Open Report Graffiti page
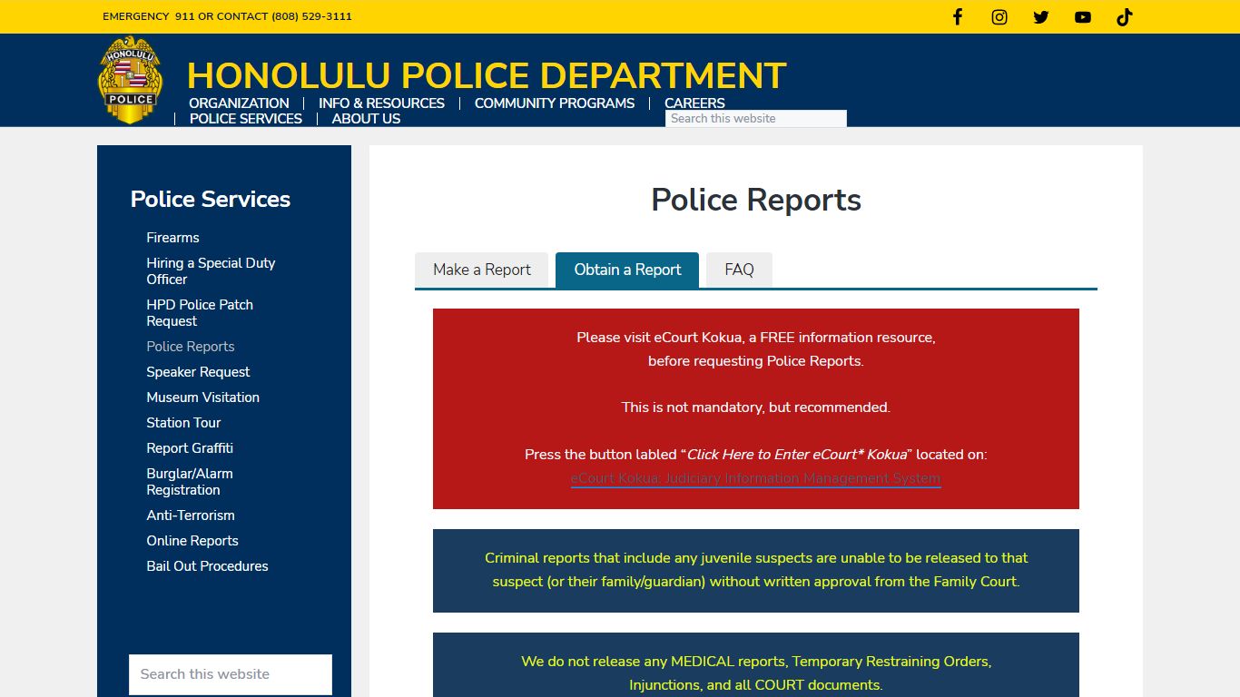Viewport: 1240px width, 697px height. (190, 448)
